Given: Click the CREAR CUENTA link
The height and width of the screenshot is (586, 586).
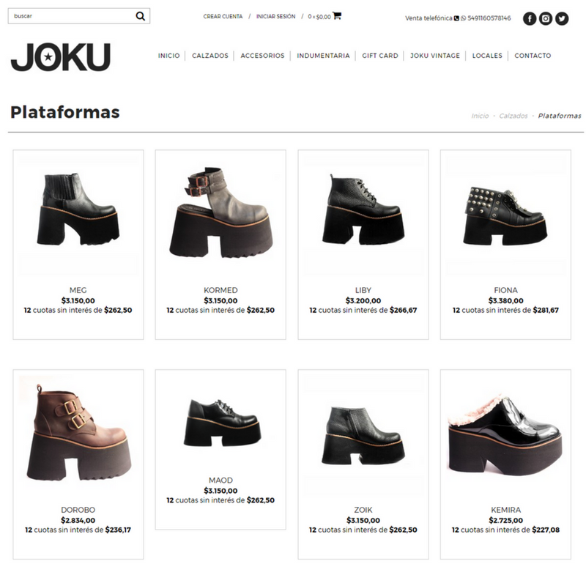Looking at the screenshot, I should (x=223, y=16).
